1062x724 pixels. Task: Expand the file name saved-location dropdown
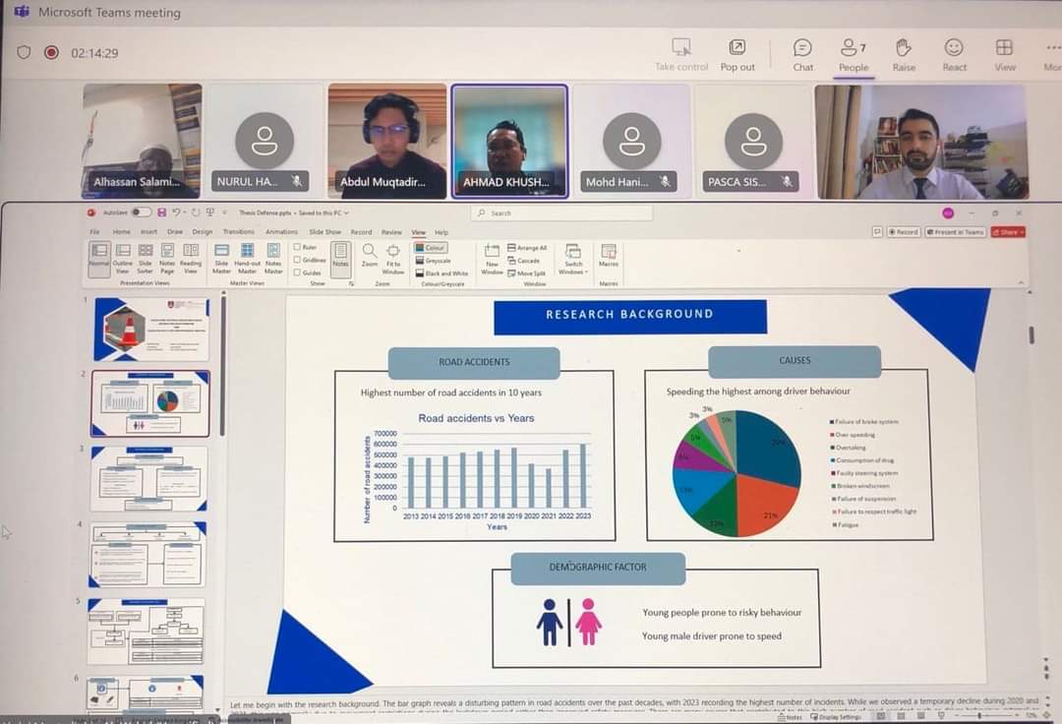coord(346,212)
